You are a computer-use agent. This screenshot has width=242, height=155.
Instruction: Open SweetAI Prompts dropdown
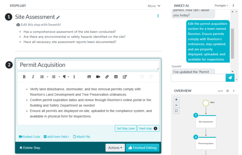[x=221, y=6]
